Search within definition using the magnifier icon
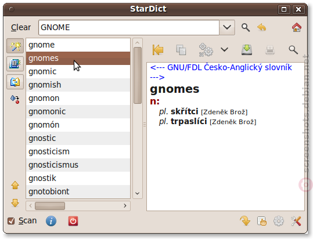This screenshot has height=239, width=313. pyautogui.click(x=293, y=50)
